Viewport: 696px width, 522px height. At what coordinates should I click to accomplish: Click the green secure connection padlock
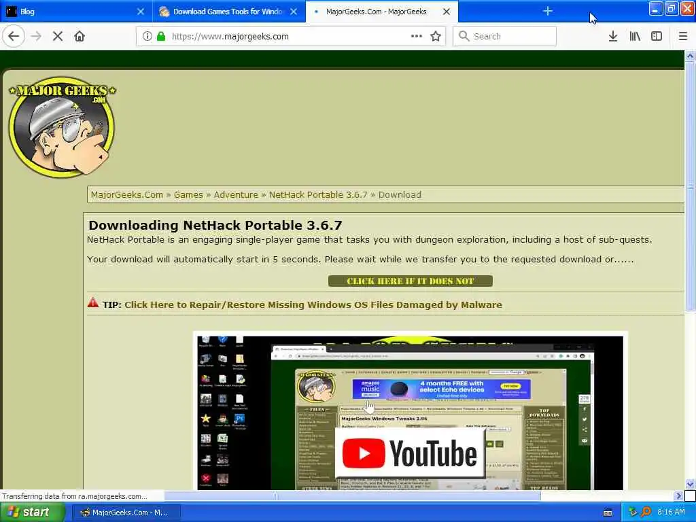161,37
